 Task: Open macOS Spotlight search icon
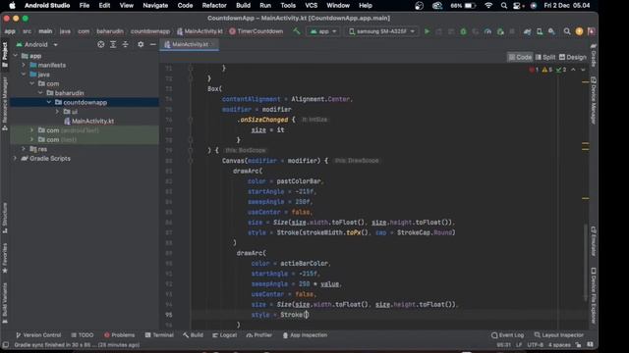click(x=504, y=6)
